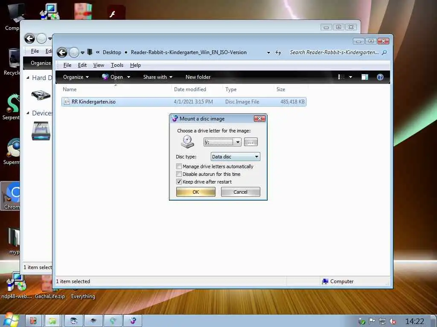Select the removable device drive icon

[41, 131]
